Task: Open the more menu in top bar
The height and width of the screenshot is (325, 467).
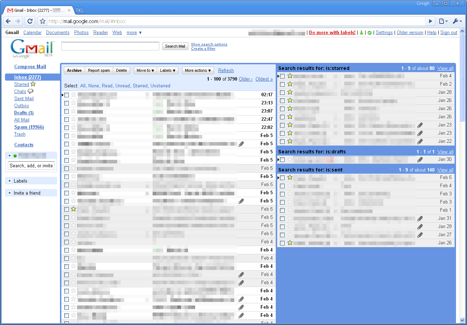Action: pyautogui.click(x=134, y=33)
